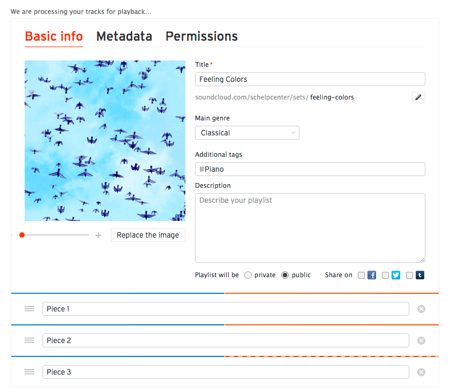Click the drag handle icon beside Piece 1
Image resolution: width=450 pixels, height=388 pixels.
click(x=29, y=309)
